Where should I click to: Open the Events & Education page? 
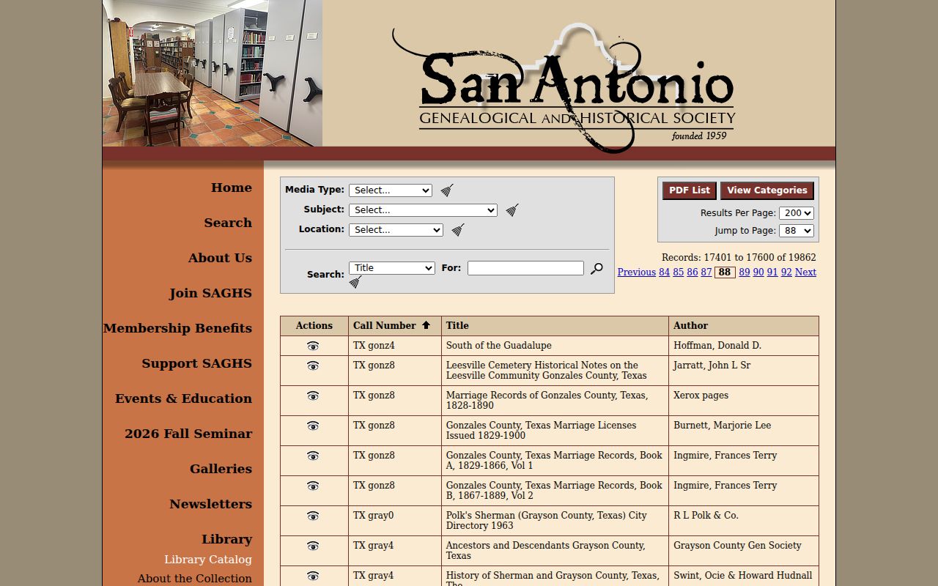coord(183,398)
